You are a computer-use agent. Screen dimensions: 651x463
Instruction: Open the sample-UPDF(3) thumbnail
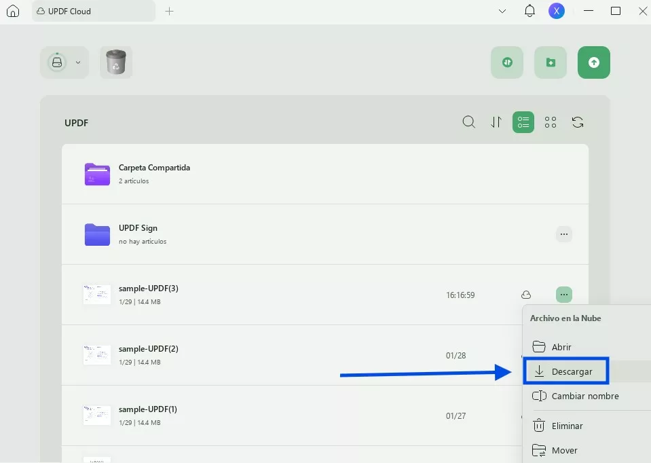pyautogui.click(x=97, y=295)
